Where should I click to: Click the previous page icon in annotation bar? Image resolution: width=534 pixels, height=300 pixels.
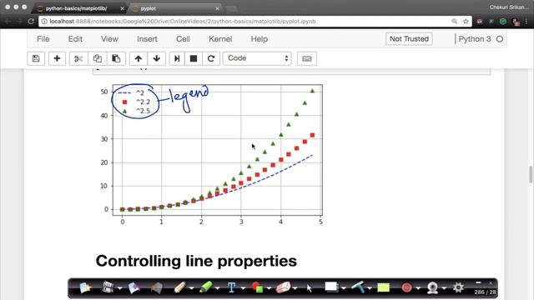click(x=133, y=287)
